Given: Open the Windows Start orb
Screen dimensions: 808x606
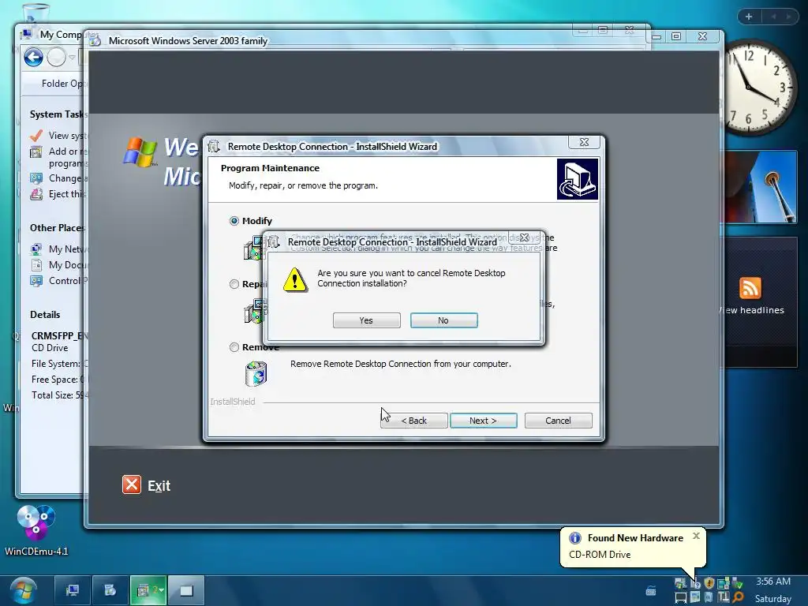Looking at the screenshot, I should pyautogui.click(x=23, y=590).
